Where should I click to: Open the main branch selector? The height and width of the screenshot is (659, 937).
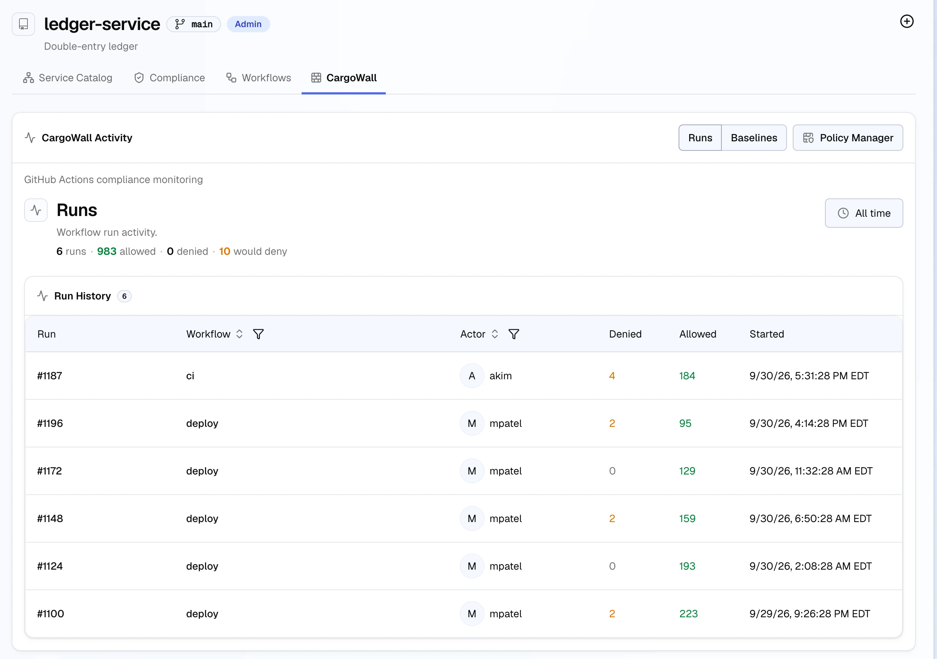tap(194, 24)
